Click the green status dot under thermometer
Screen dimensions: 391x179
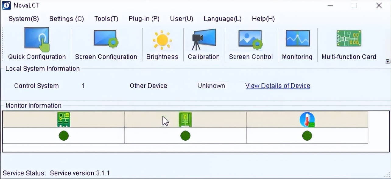coord(307,135)
